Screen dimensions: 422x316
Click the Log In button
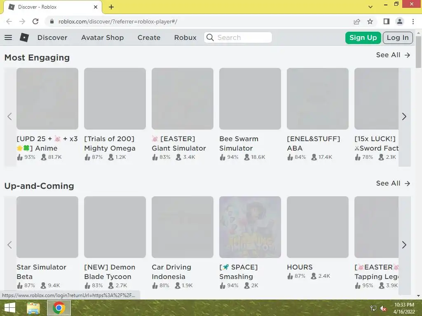[x=398, y=37]
